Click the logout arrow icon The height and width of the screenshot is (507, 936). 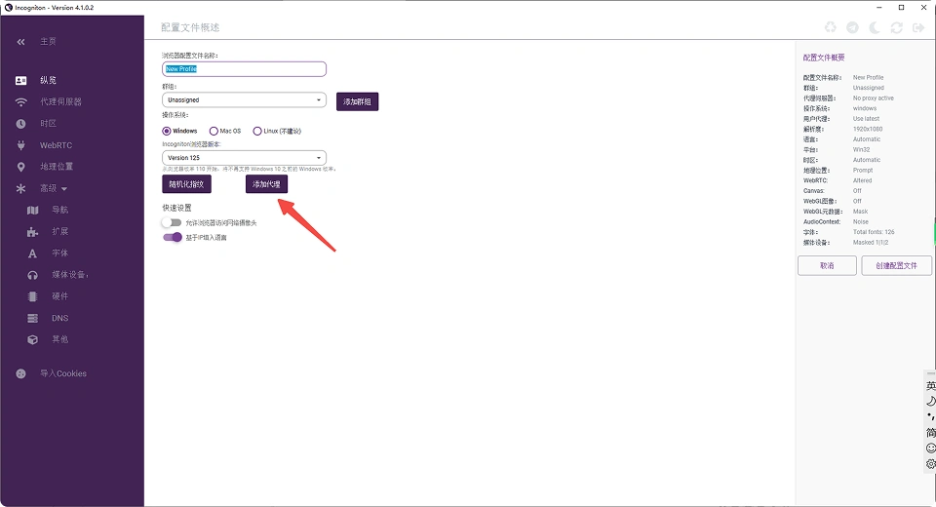917,28
